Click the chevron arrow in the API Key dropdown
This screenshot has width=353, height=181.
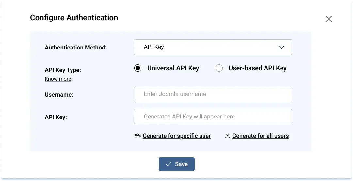click(281, 47)
